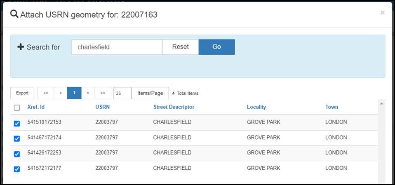Viewport: 395px width, 185px height.
Task: Uncheck row with Xref 541510172153
Action: 17,123
